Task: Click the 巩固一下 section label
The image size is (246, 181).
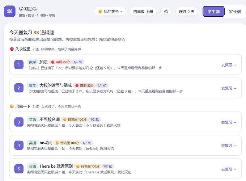Action: coord(23,106)
